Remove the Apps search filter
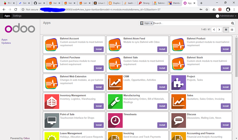This screenshot has height=140, width=238. [151, 23]
